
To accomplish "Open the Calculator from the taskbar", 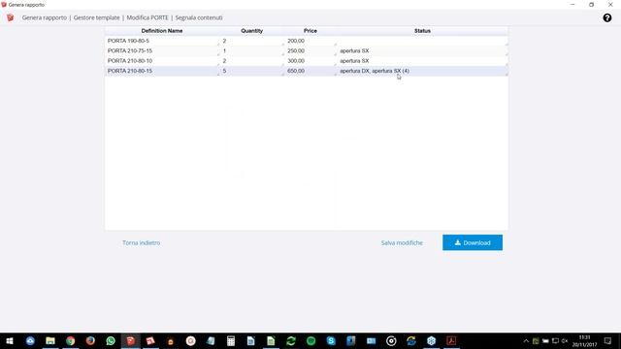I will click(x=231, y=340).
